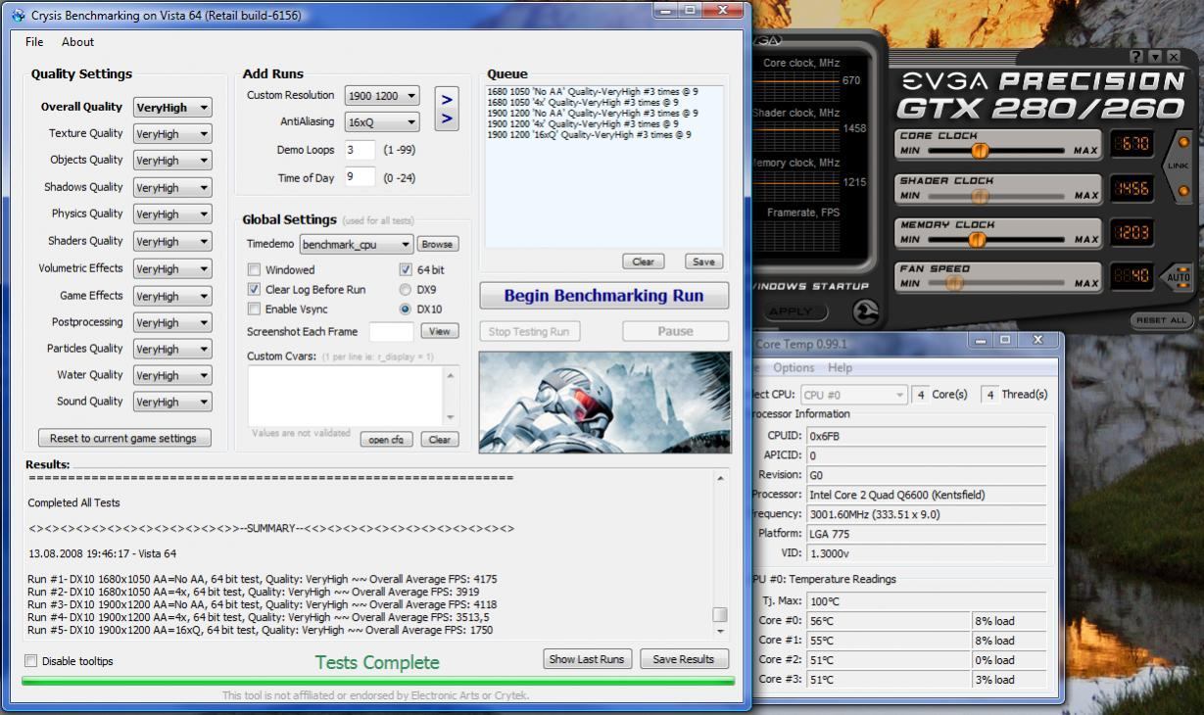Click the open cfg button
The width and height of the screenshot is (1204, 715).
pos(386,440)
